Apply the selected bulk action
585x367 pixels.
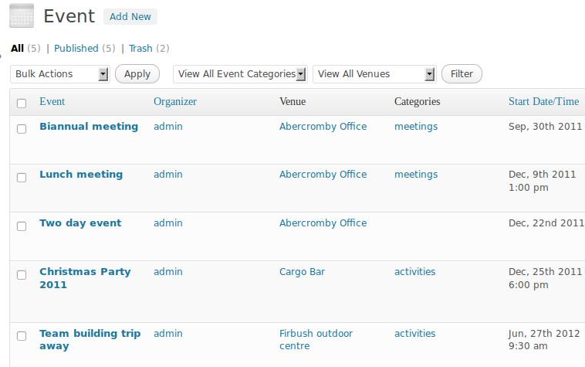click(137, 74)
